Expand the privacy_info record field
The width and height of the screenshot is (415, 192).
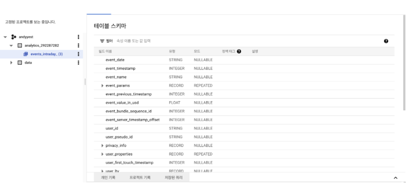pos(102,146)
